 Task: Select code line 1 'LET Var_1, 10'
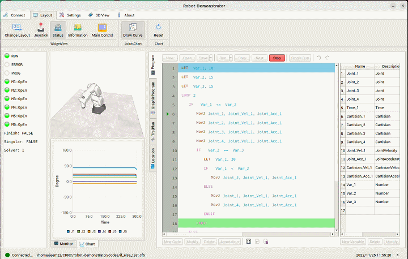256,68
